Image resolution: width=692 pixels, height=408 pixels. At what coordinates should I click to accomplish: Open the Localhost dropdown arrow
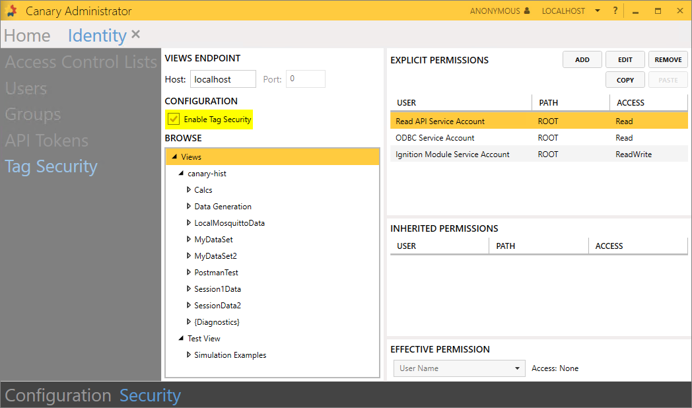[x=597, y=11]
